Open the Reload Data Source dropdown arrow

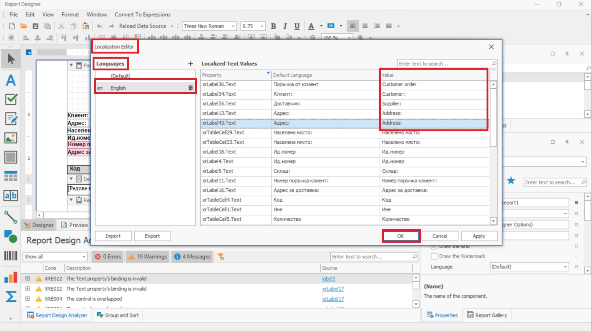point(171,26)
